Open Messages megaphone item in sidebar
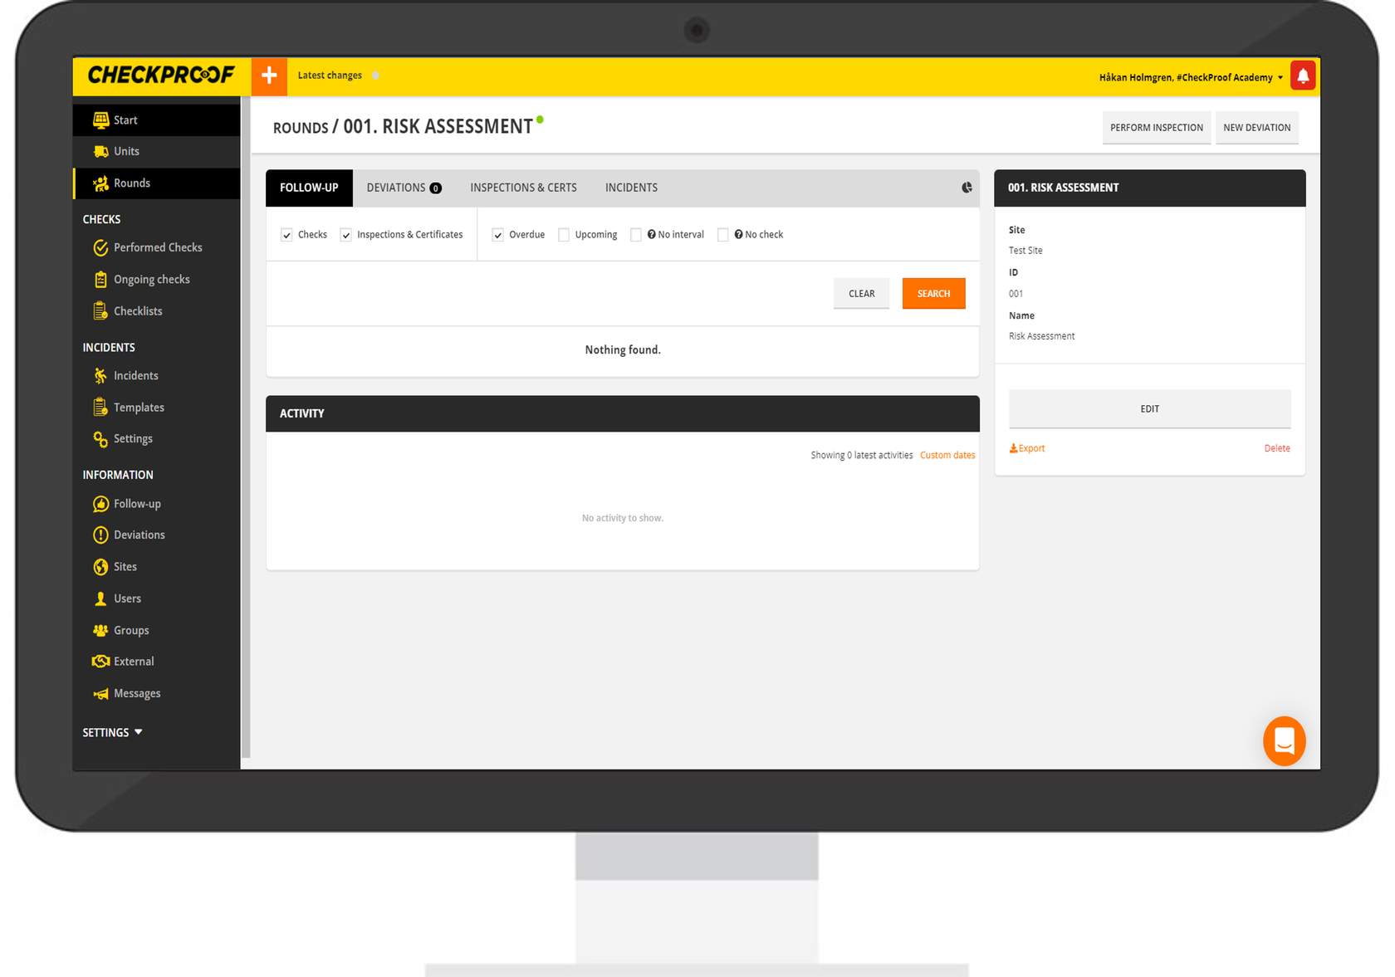Image resolution: width=1395 pixels, height=977 pixels. [x=136, y=694]
